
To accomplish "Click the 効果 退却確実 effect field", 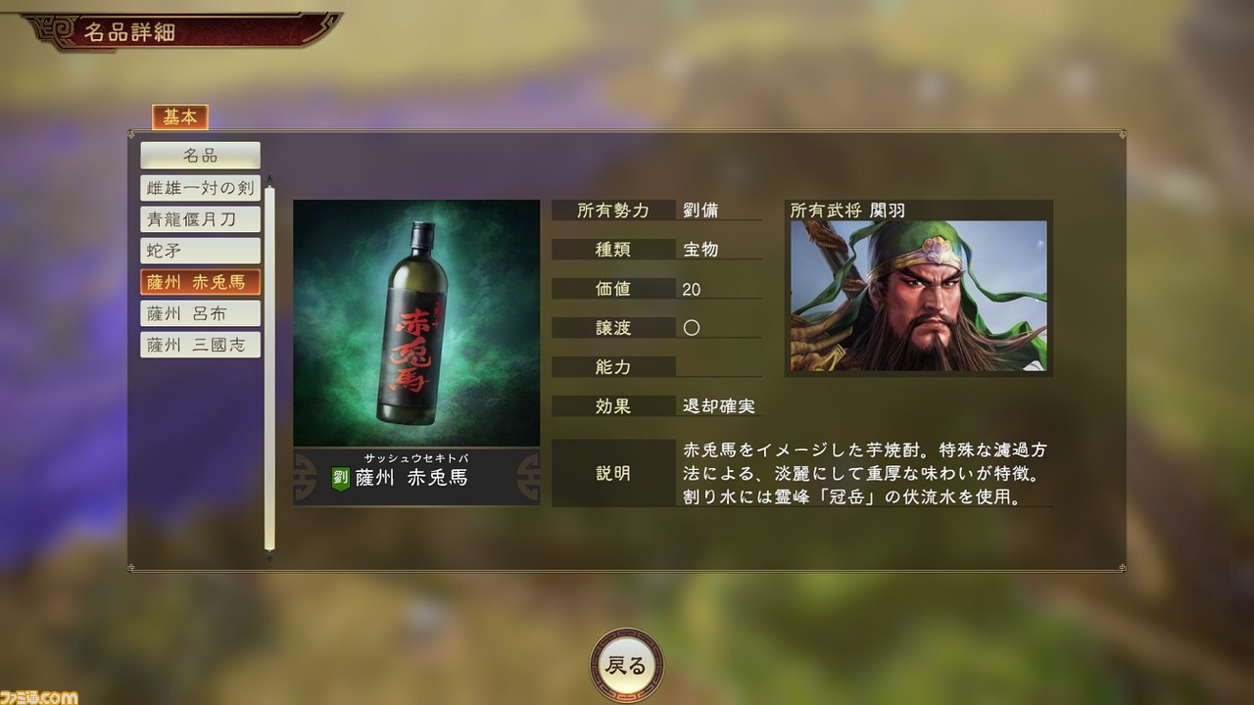I will [x=656, y=405].
